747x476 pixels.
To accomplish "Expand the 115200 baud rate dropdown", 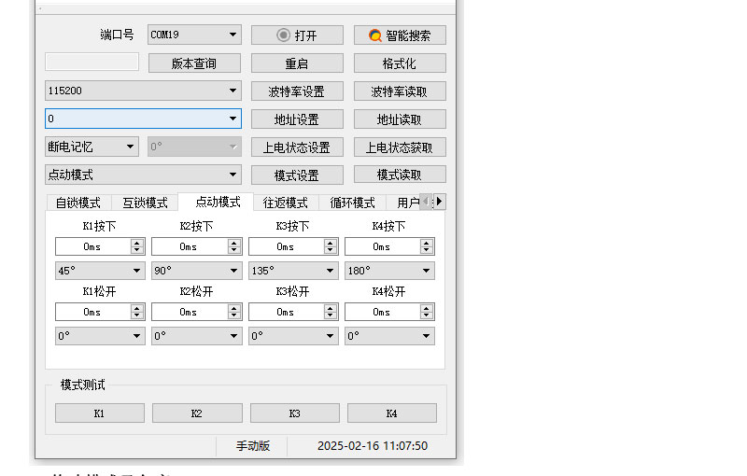I will (143, 91).
